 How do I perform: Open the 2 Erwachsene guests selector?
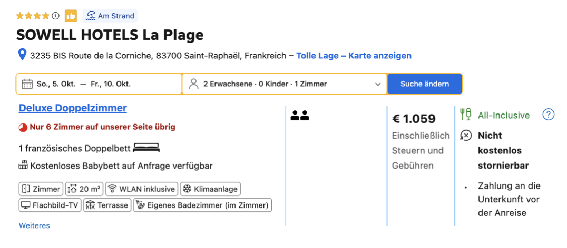point(285,84)
